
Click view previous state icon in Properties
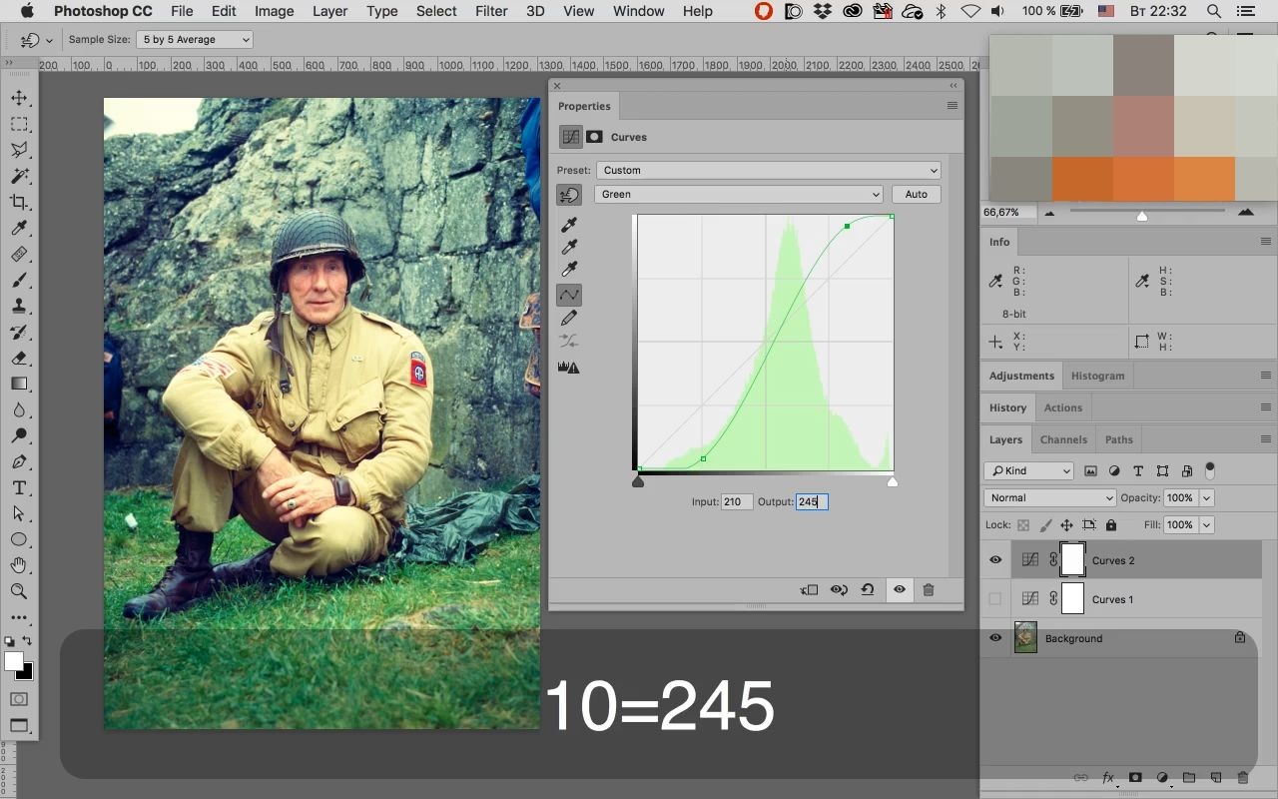coord(839,590)
